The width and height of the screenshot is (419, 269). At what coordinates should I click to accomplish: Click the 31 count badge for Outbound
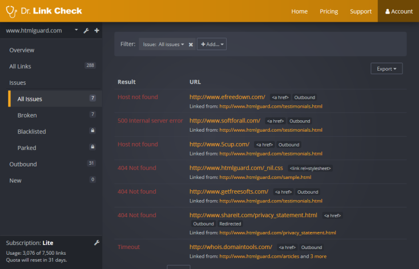pyautogui.click(x=91, y=163)
